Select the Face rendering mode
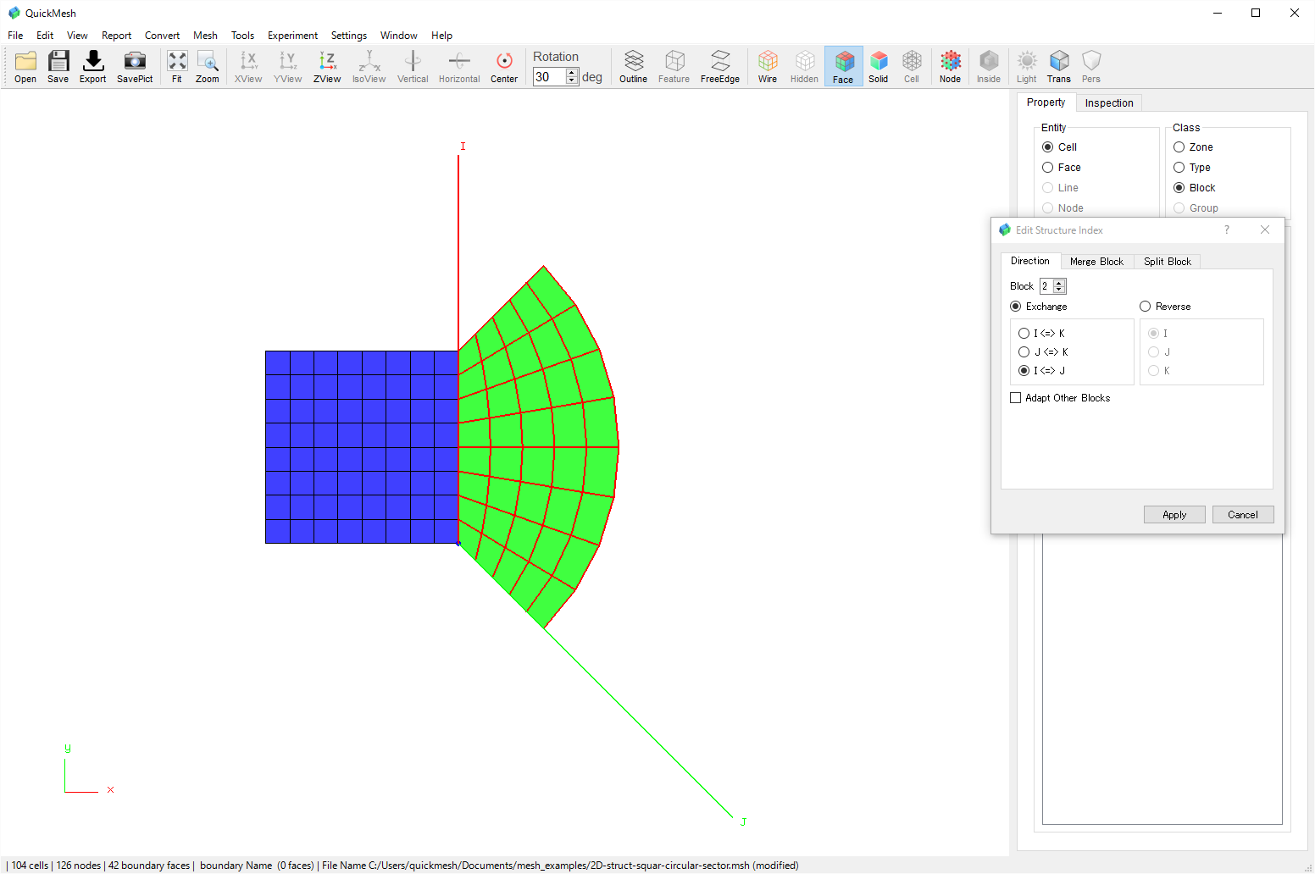This screenshot has height=874, width=1315. [x=844, y=66]
